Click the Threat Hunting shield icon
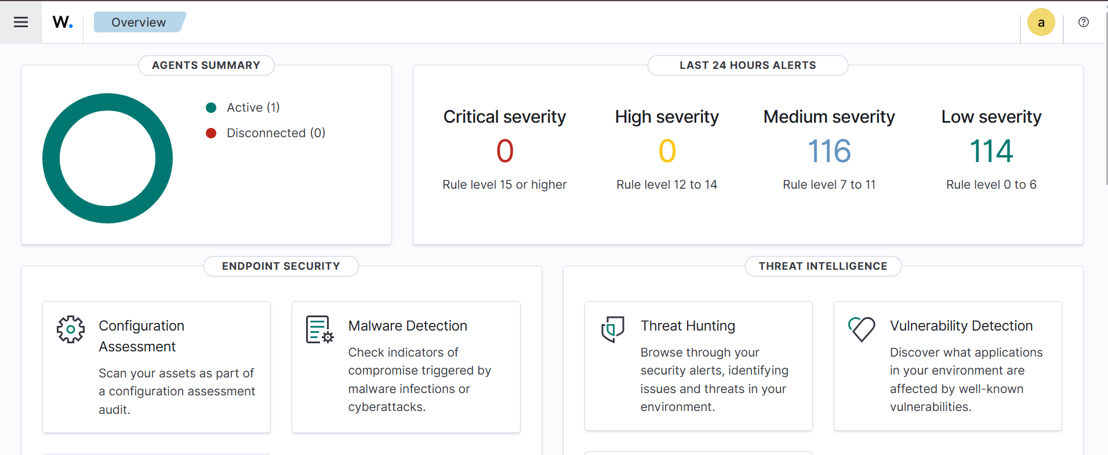1108x455 pixels. (x=613, y=329)
